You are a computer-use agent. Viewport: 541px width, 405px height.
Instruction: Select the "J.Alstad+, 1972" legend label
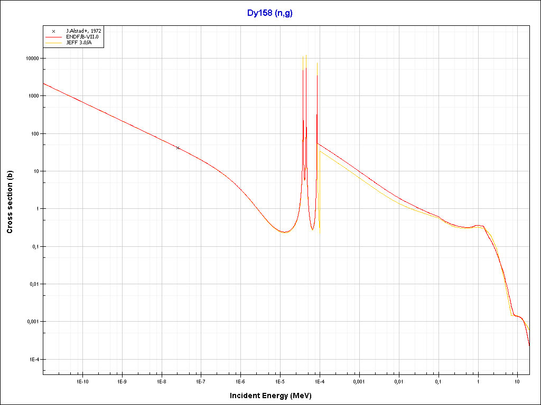coord(83,31)
